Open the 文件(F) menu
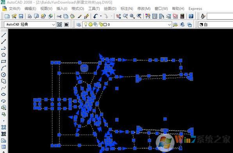The width and height of the screenshot is (233, 153). pos(14,9)
